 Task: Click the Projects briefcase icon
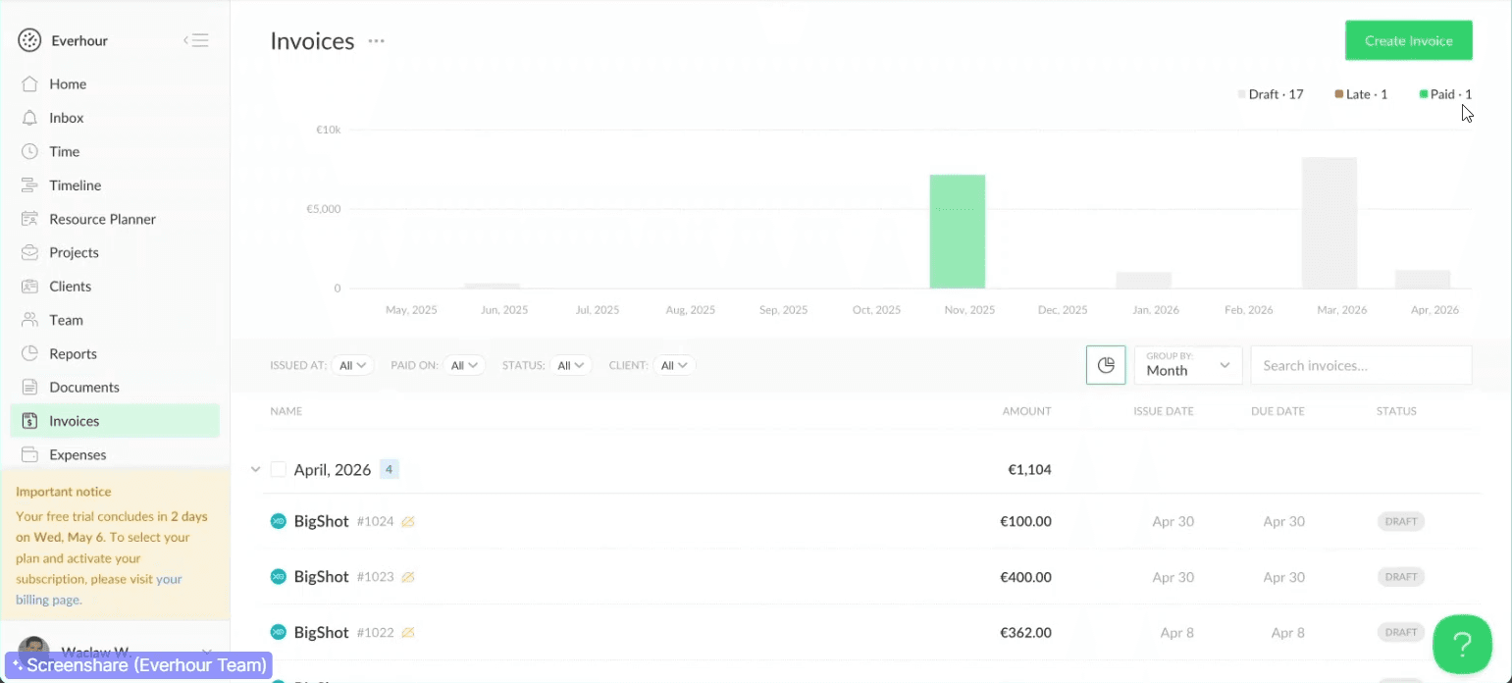click(x=29, y=252)
